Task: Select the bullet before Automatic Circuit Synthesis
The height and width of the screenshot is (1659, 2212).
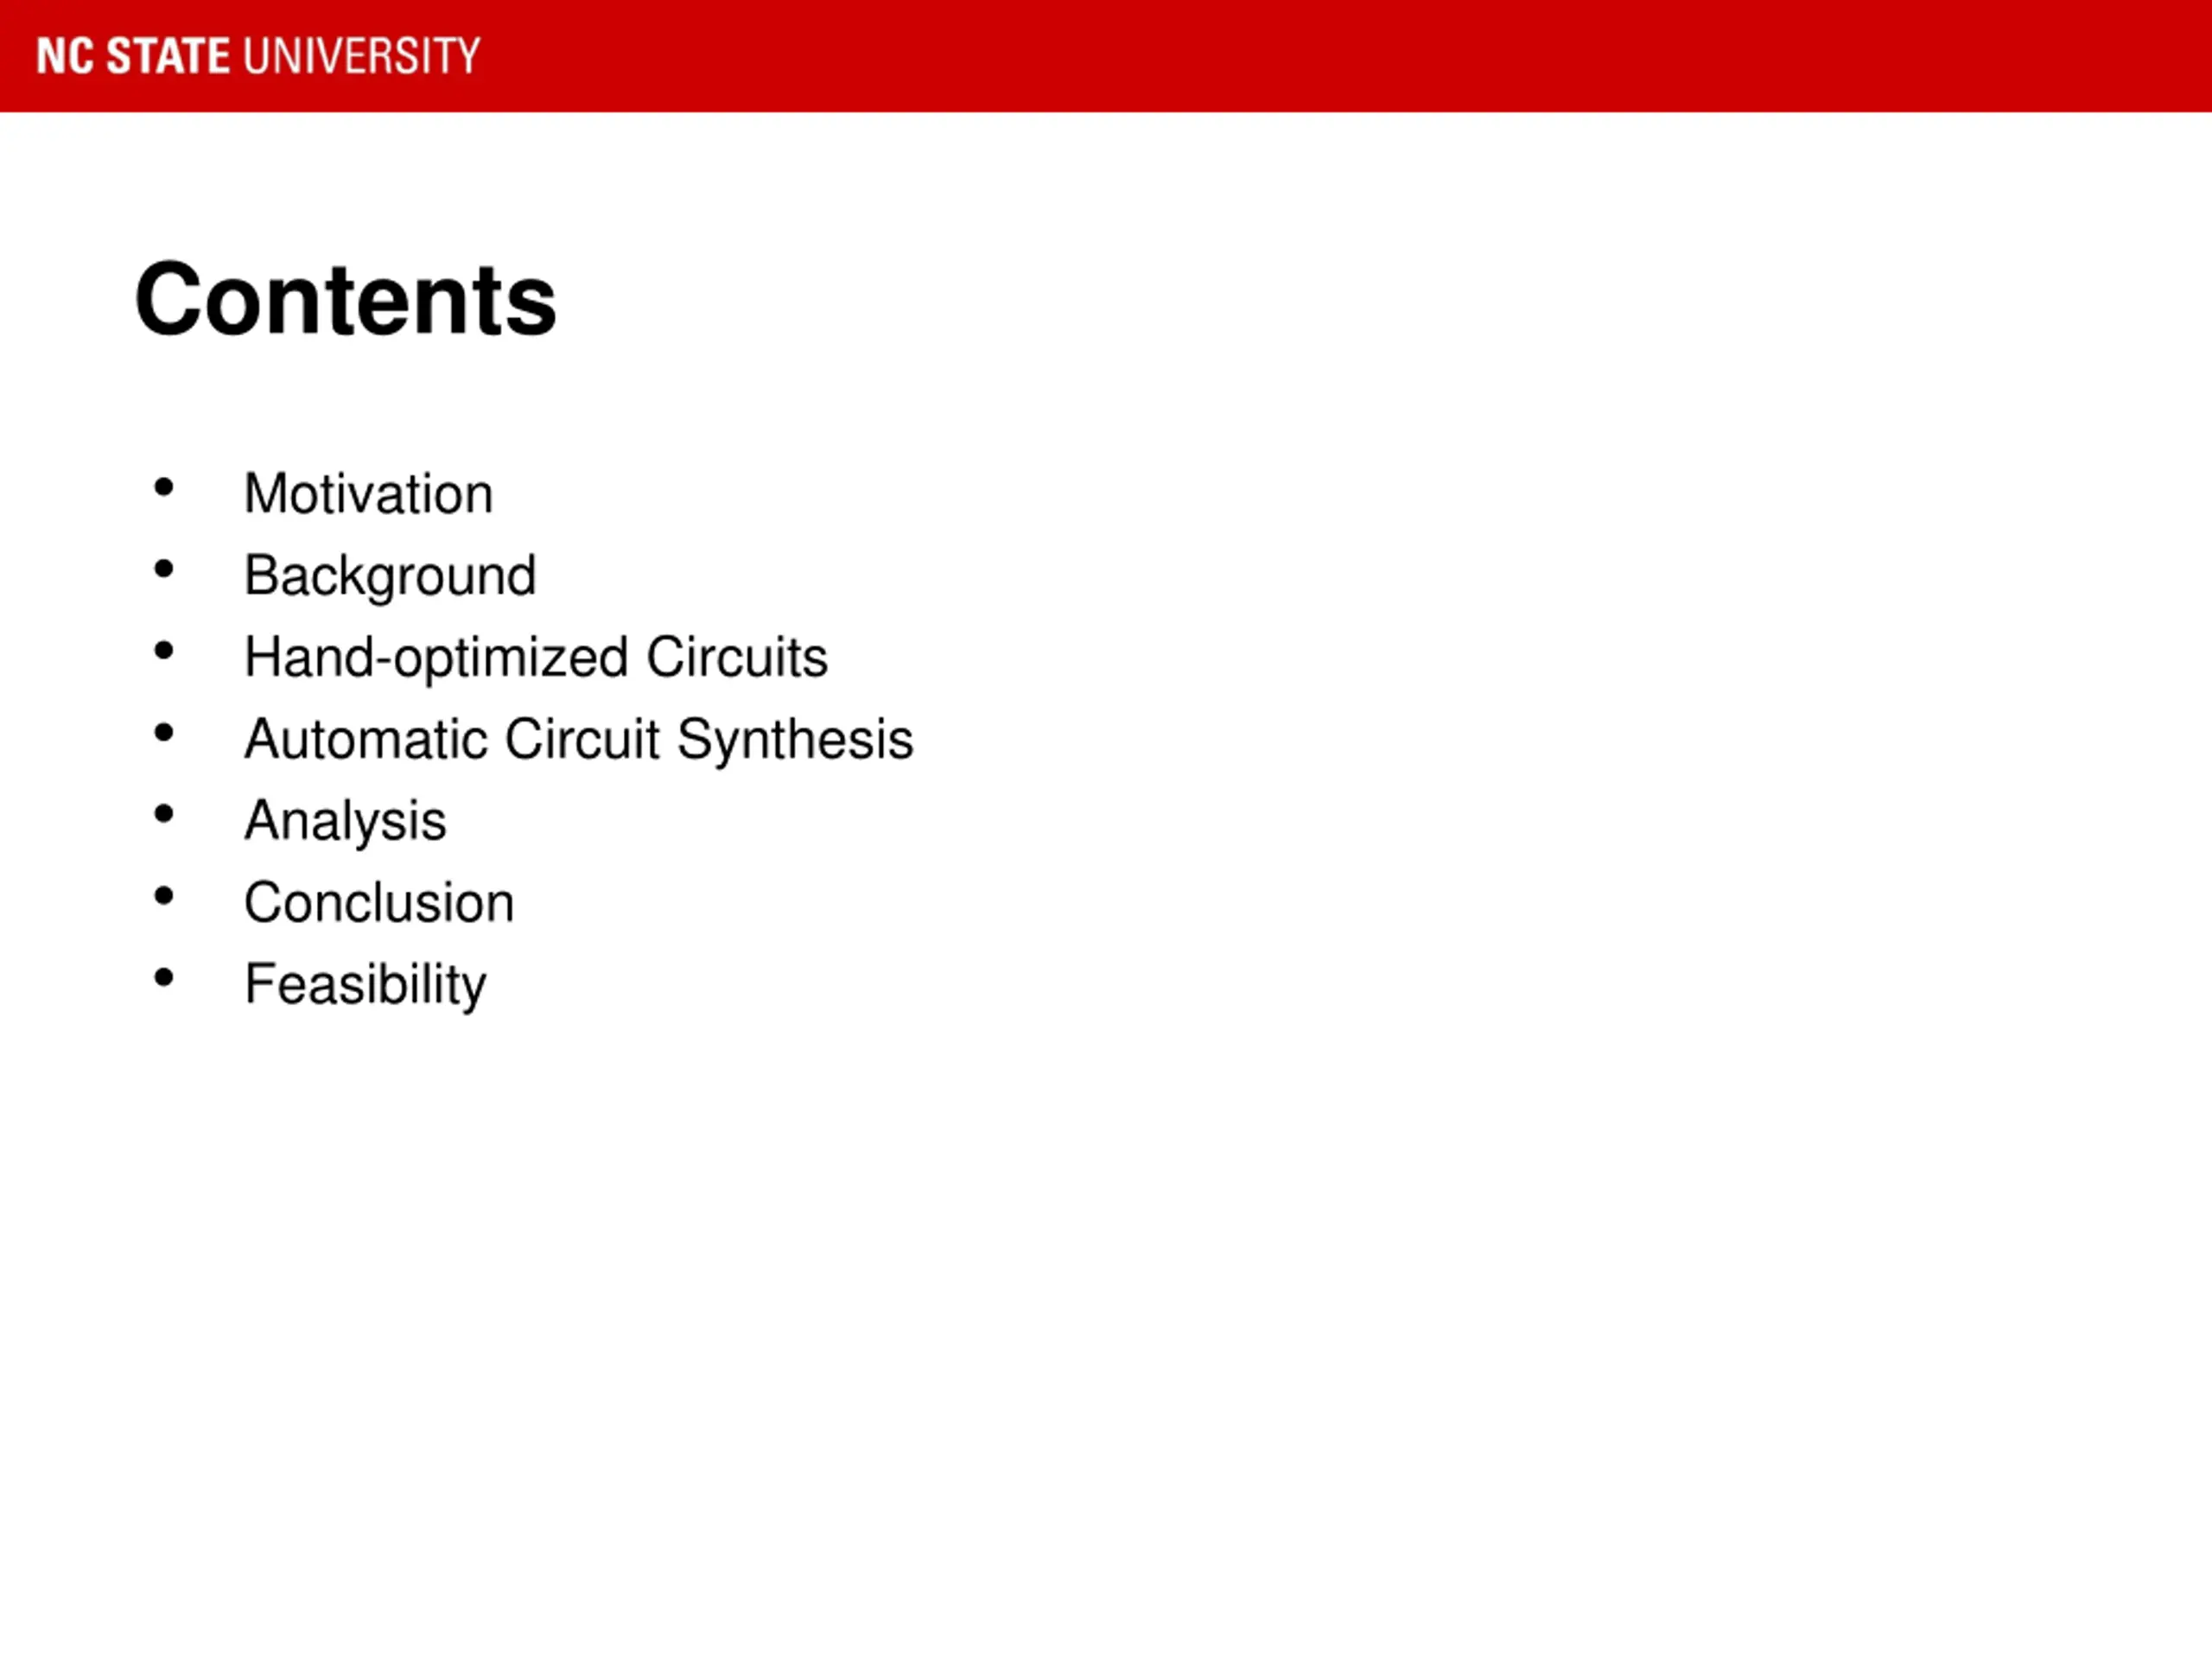Action: point(164,733)
